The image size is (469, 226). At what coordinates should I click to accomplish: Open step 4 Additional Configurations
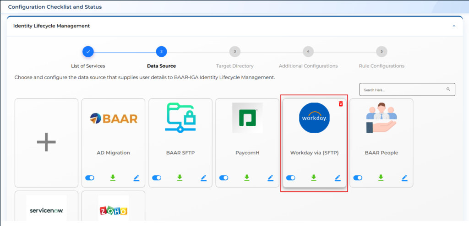308,52
